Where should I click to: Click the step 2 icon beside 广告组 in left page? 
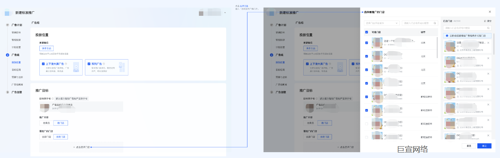[x=7, y=55]
